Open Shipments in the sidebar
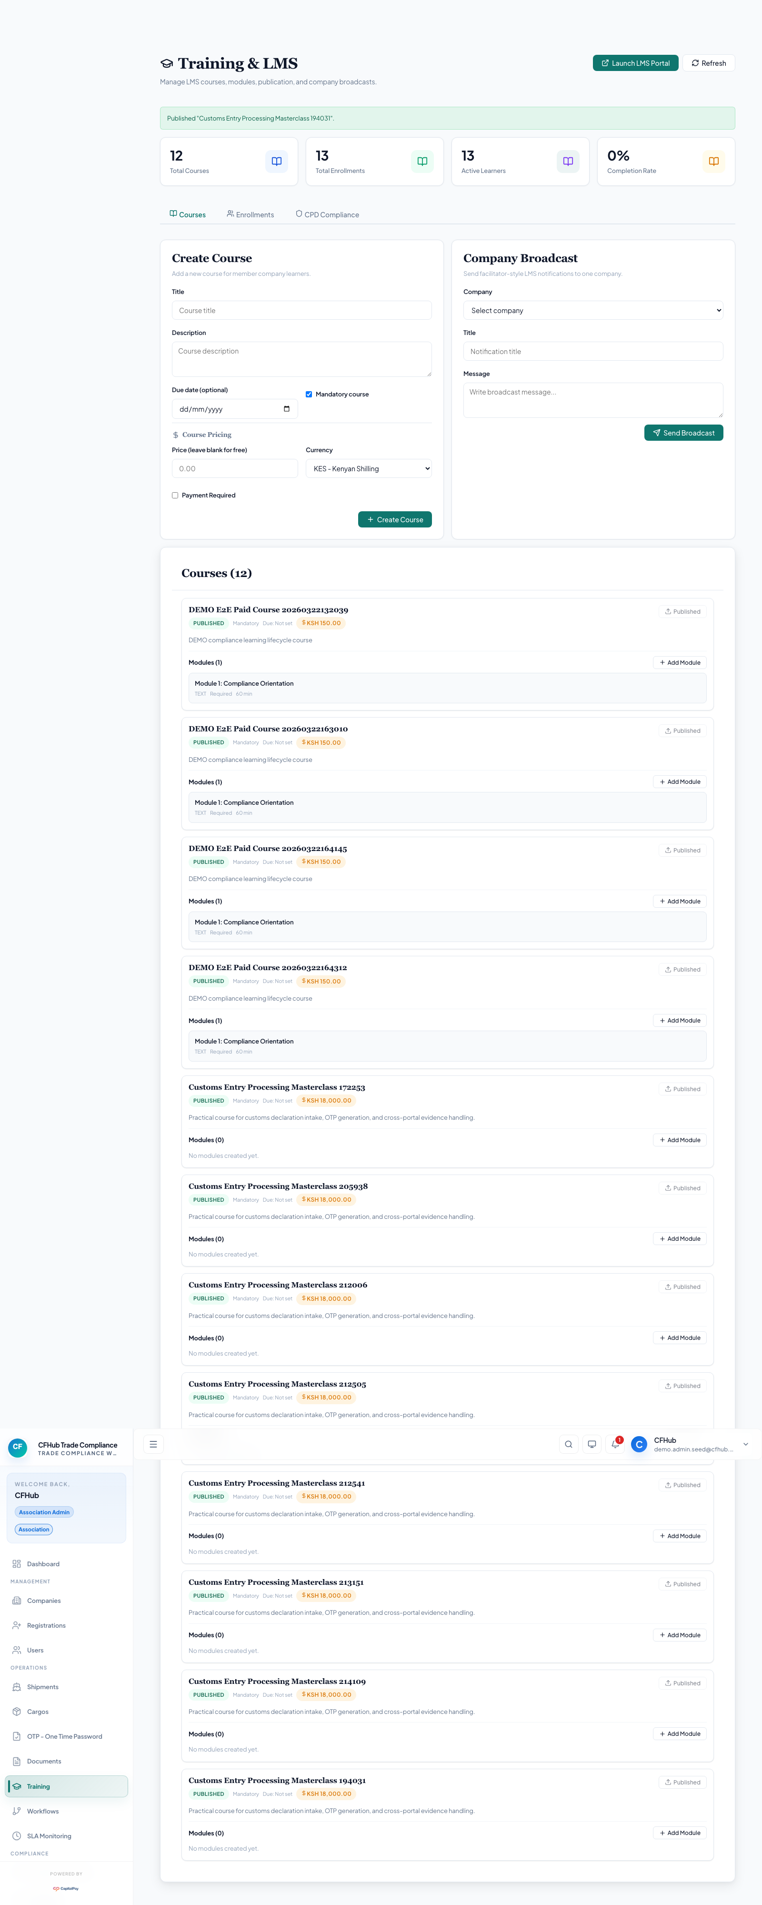The image size is (762, 1905). pyautogui.click(x=42, y=1687)
